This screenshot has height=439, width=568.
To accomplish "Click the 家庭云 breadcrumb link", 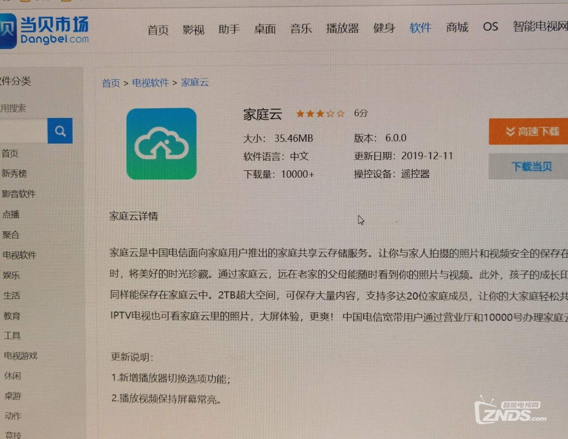I will 195,82.
